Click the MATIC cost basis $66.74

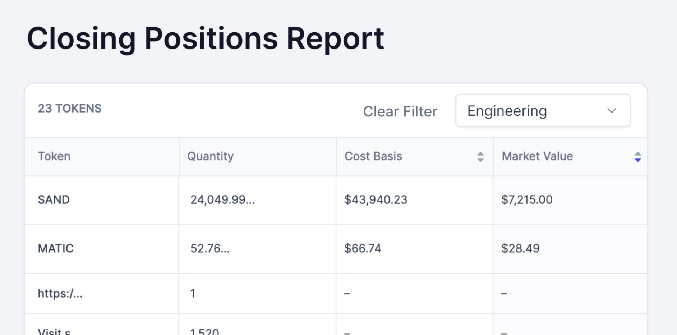click(363, 248)
